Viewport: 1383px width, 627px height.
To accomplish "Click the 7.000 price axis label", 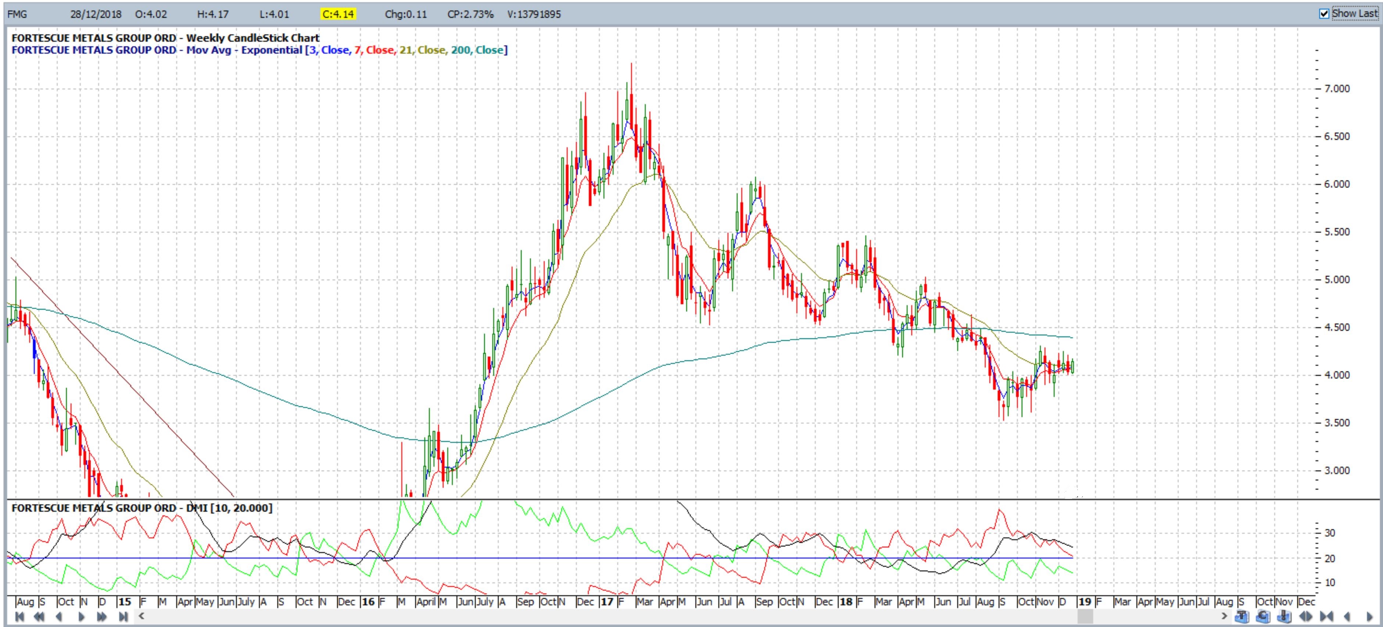I will (1337, 89).
